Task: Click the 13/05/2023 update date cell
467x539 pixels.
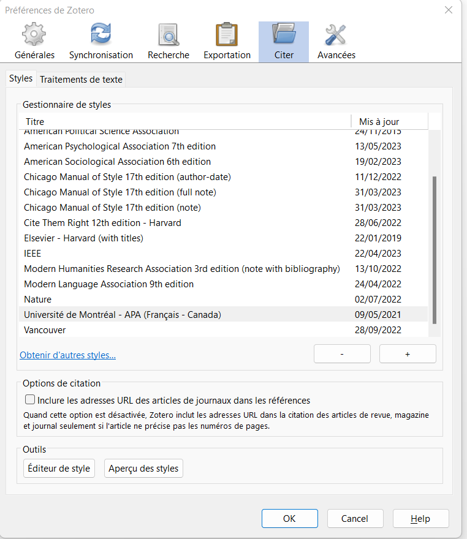Action: (x=378, y=146)
